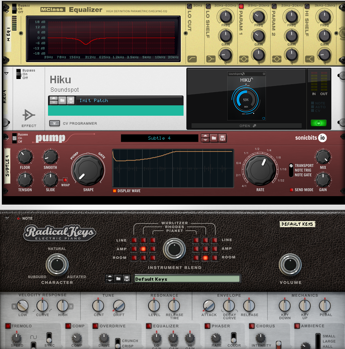The width and height of the screenshot is (345, 349).
Task: Enable the Comp effect section
Action: [68, 326]
